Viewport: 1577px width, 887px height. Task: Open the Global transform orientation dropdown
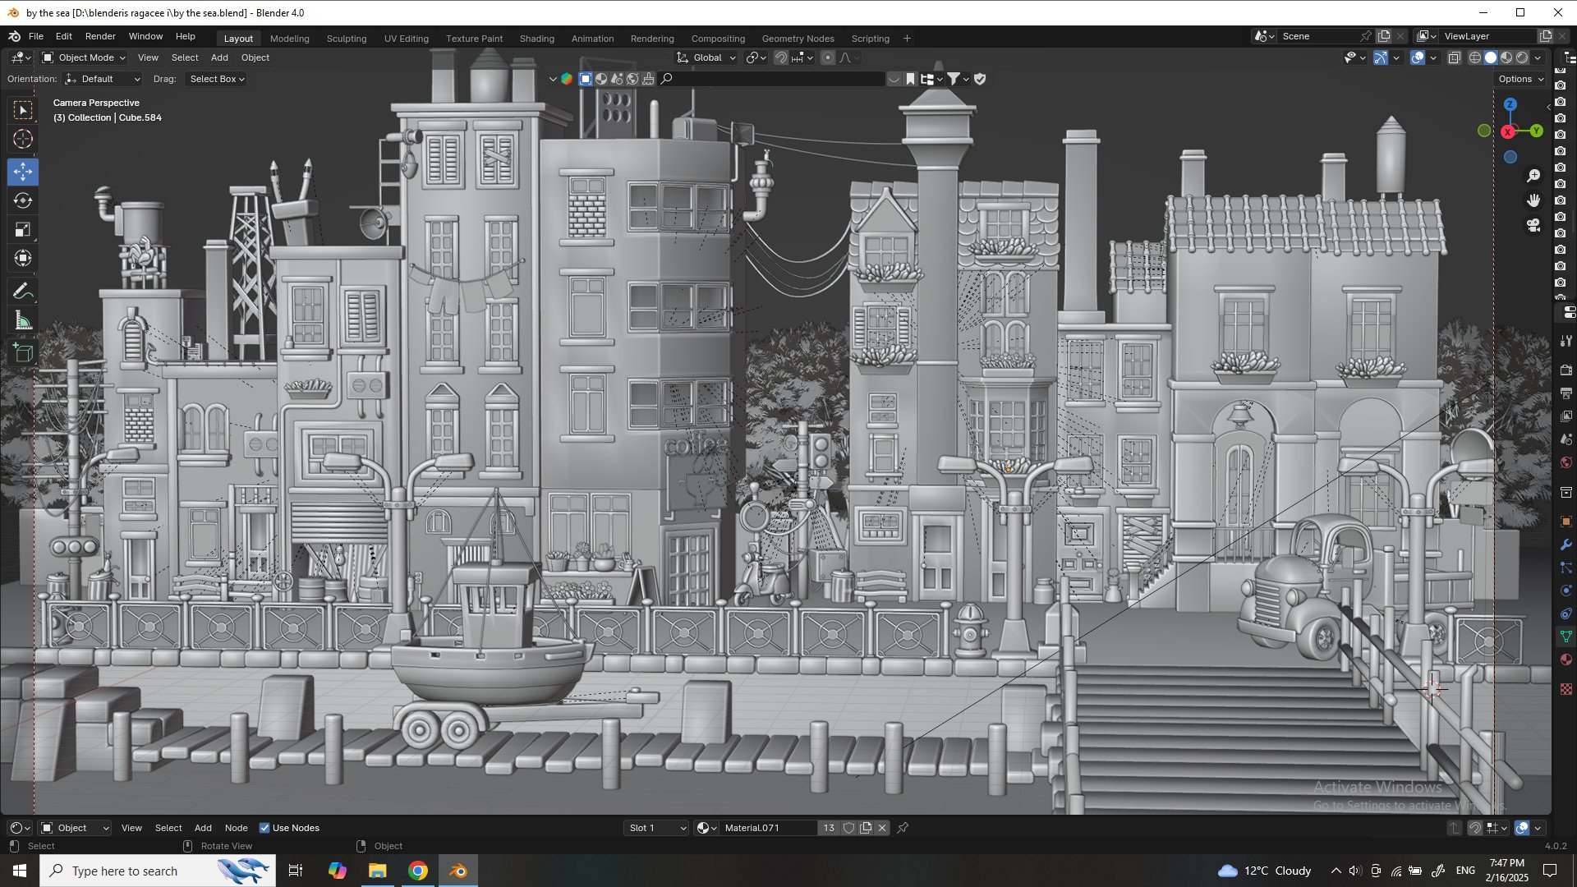click(x=706, y=57)
